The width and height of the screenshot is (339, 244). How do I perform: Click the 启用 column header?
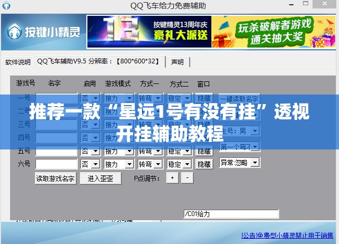90,83
